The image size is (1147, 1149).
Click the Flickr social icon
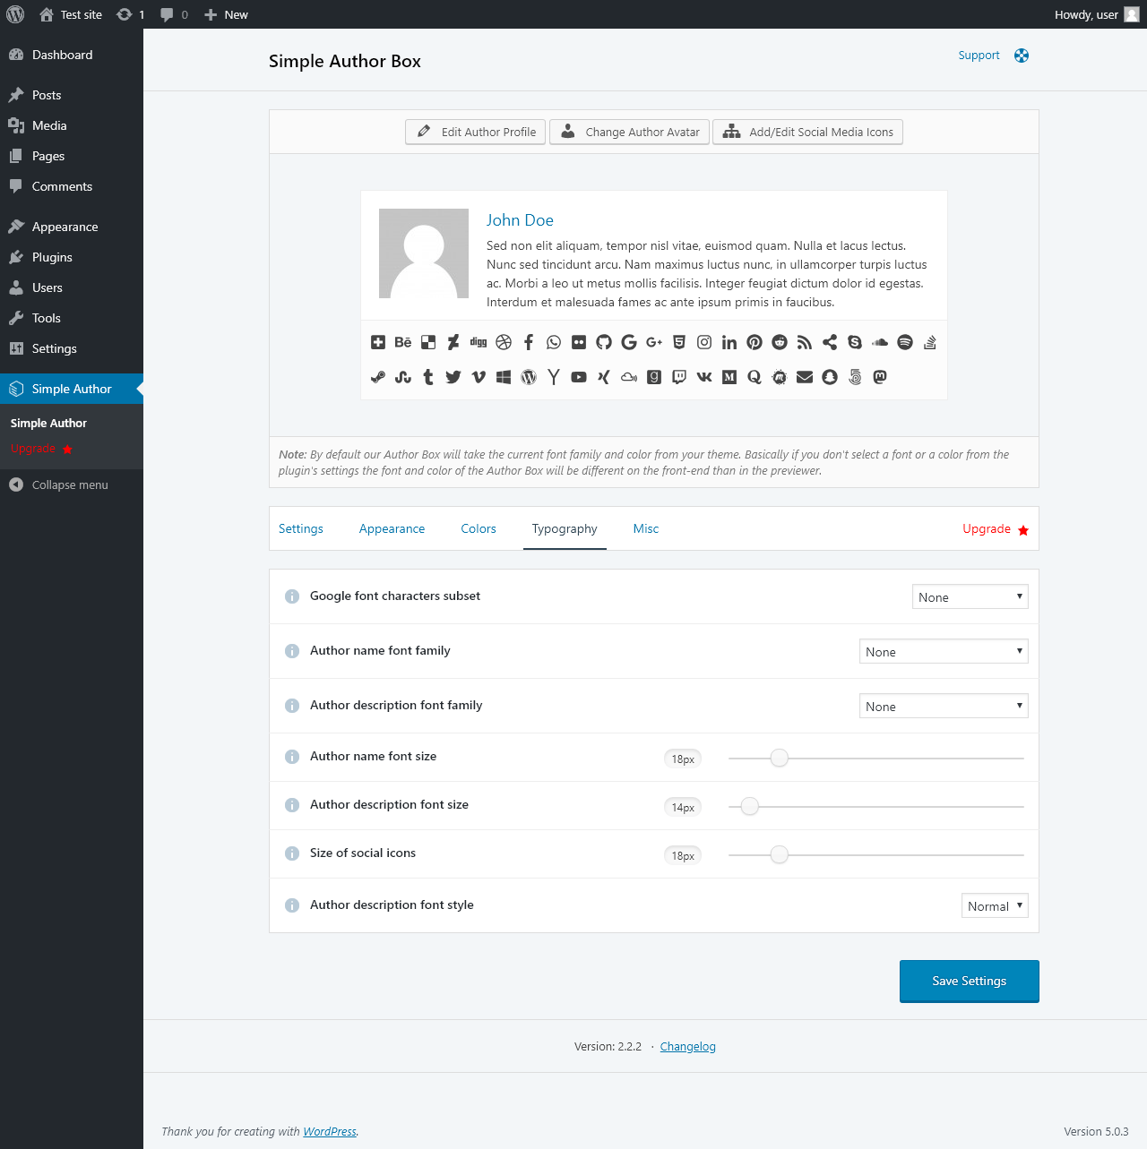coord(579,342)
